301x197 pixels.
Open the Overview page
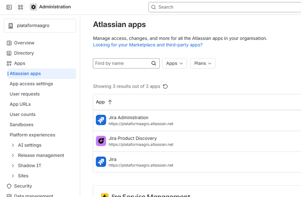[x=24, y=43]
